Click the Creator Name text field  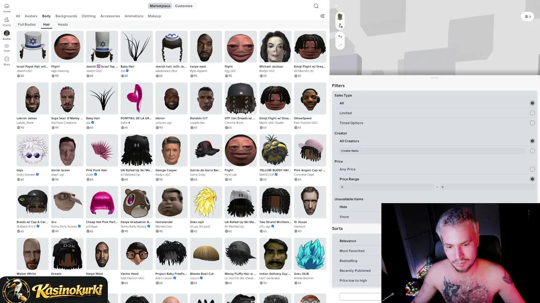tap(432, 151)
